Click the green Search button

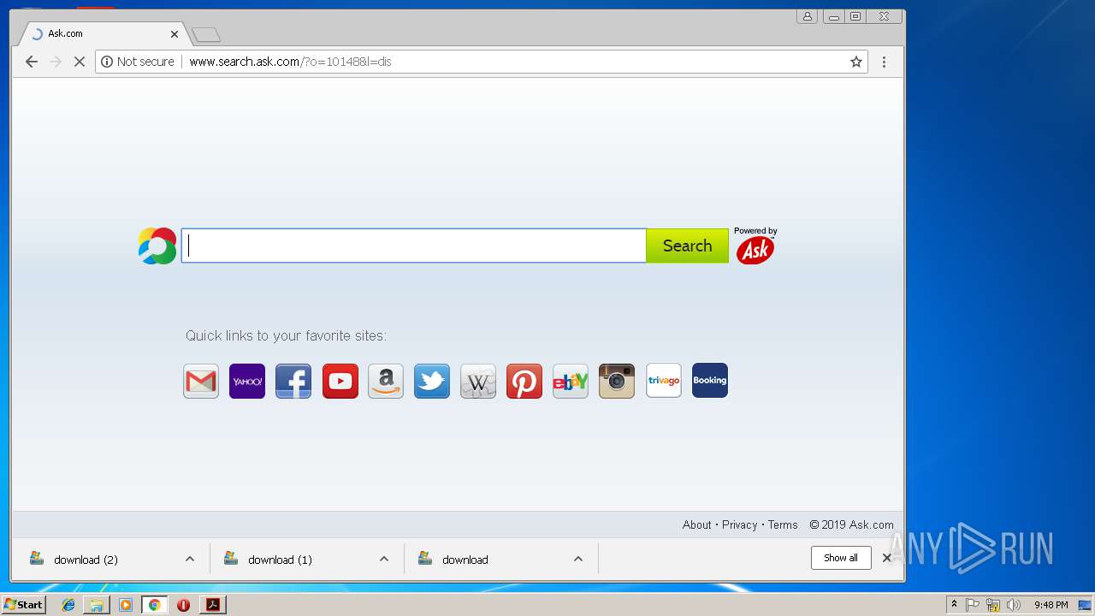click(687, 246)
